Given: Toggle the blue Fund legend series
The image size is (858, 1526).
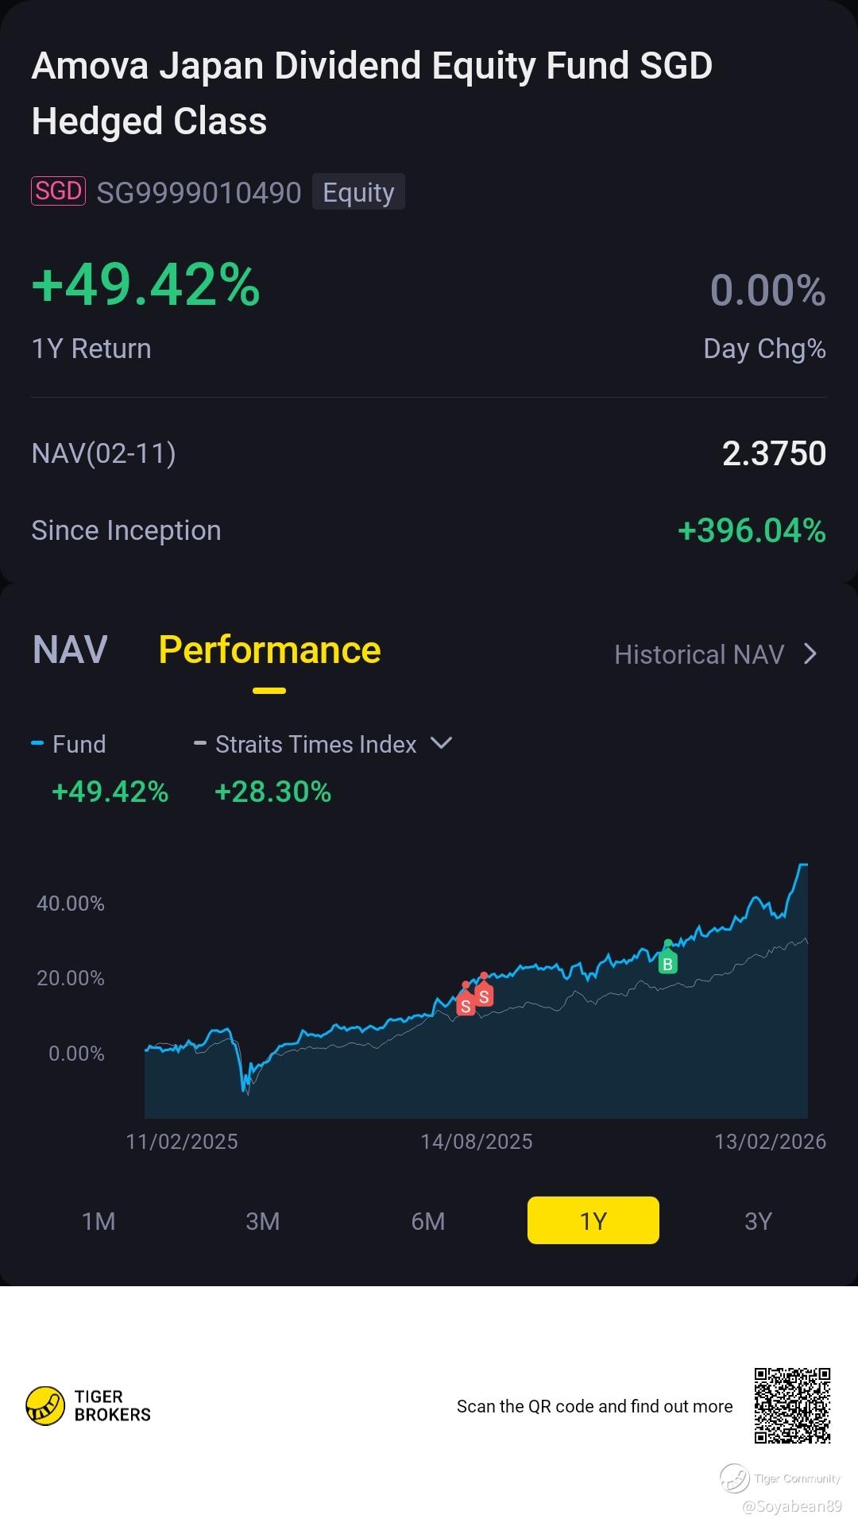Looking at the screenshot, I should 70,744.
